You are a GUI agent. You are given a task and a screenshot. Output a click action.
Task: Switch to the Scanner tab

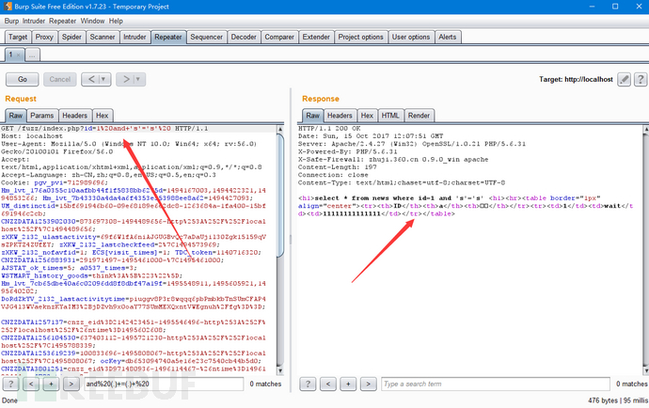point(103,37)
